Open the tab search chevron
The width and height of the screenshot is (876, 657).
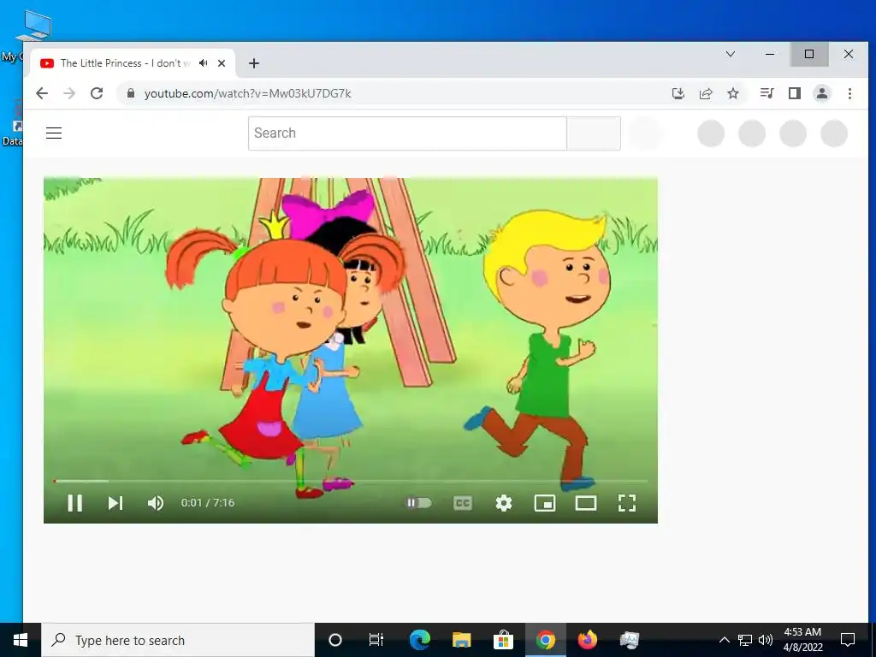point(731,54)
